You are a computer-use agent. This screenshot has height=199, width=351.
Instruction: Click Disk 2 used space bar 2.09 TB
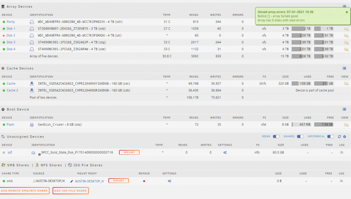301,35
